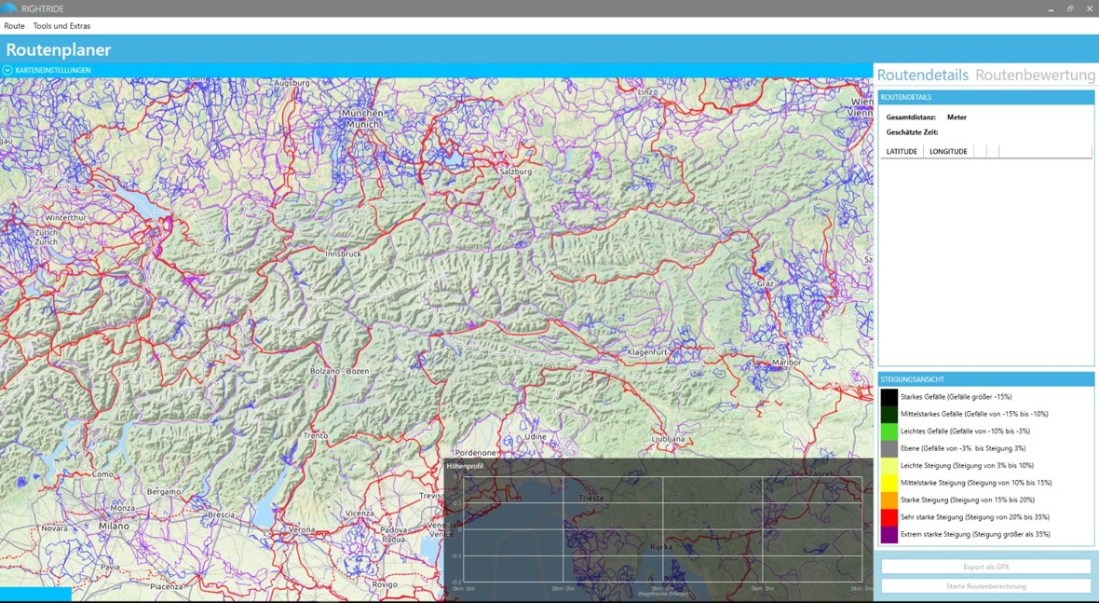Screen dimensions: 1099x603
Task: Open the Tools und Extras menu
Action: 61,26
